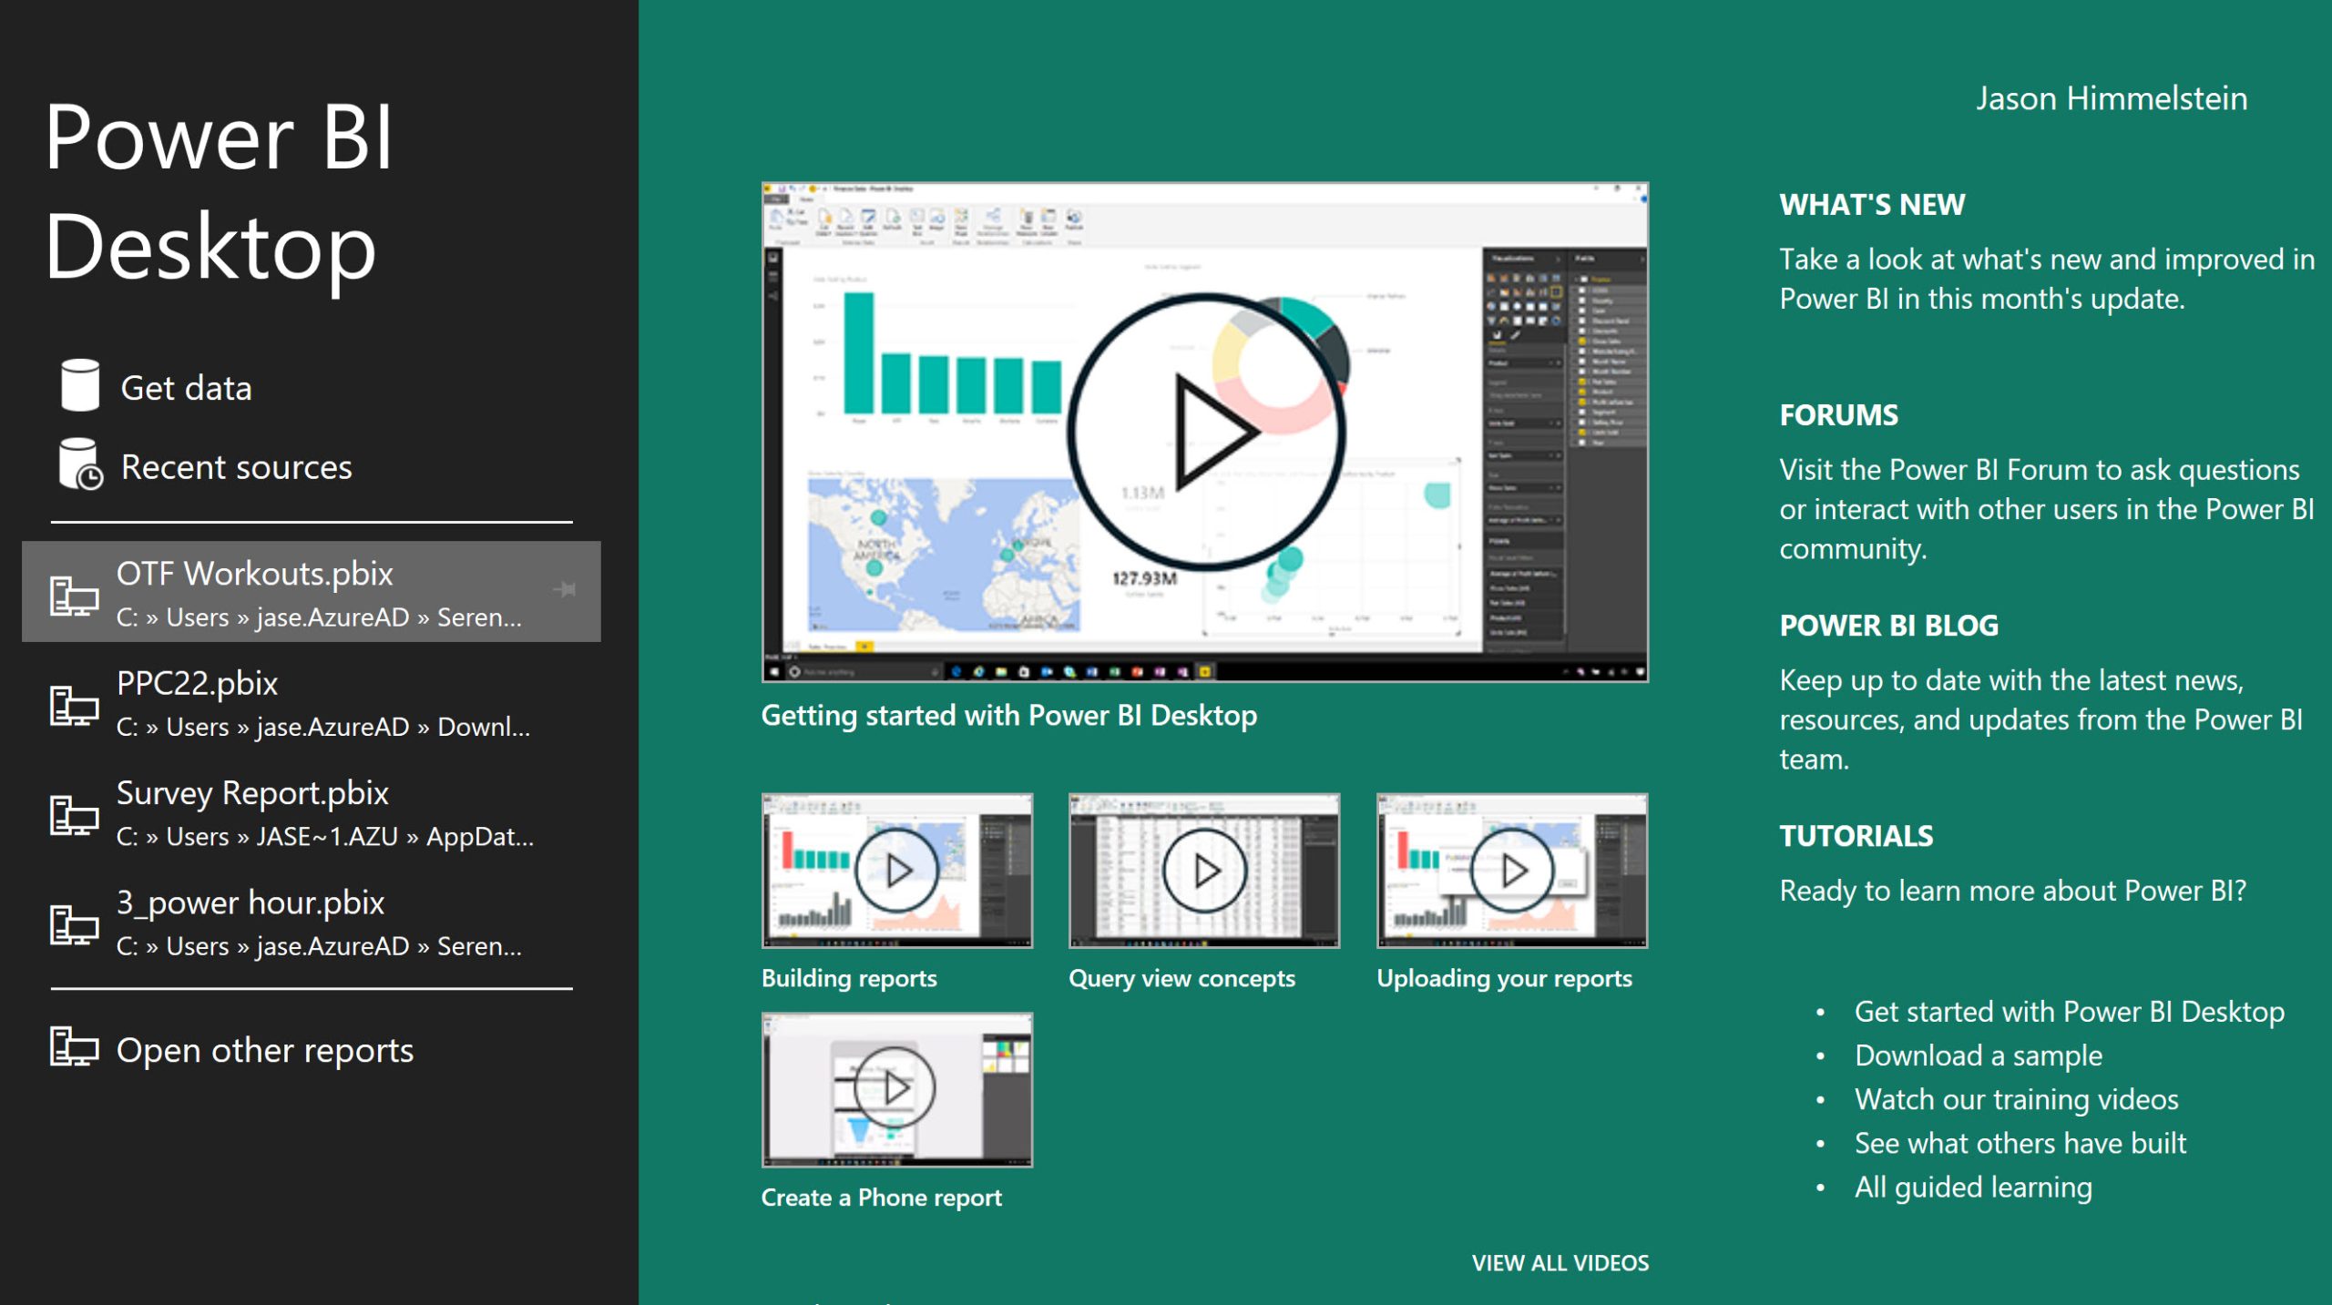2332x1305 pixels.
Task: Open the WHAT'S NEW heading link
Action: [x=1872, y=205]
